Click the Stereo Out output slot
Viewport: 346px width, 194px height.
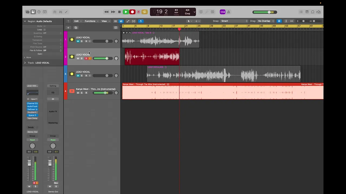(x=32, y=132)
